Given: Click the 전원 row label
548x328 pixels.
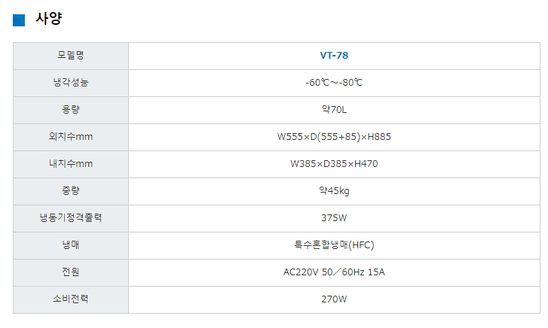Looking at the screenshot, I should (71, 272).
